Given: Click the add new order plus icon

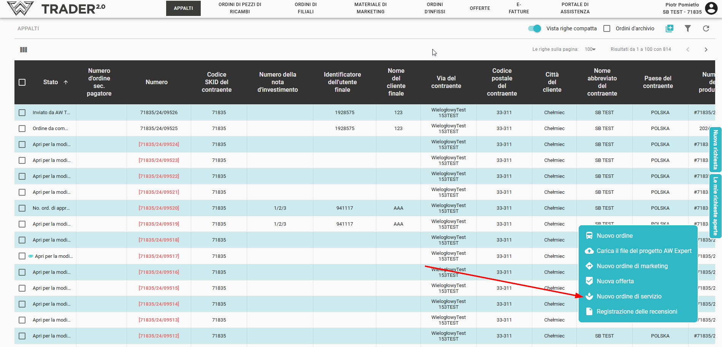Looking at the screenshot, I should (x=670, y=28).
